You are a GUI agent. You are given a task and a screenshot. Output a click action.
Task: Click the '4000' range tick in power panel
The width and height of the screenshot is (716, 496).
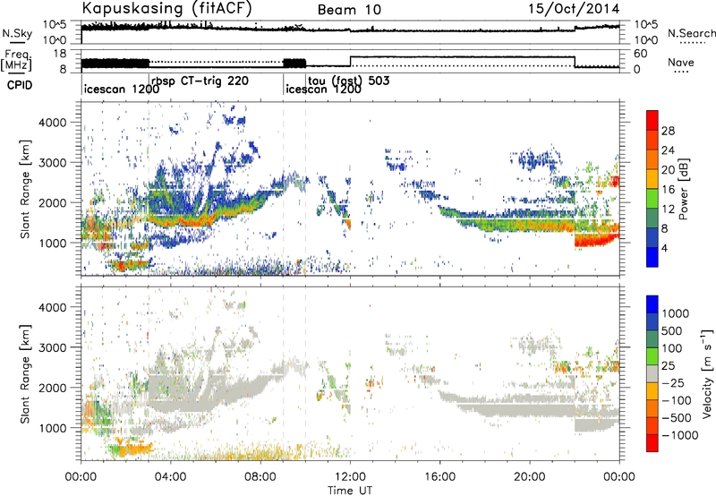point(52,123)
